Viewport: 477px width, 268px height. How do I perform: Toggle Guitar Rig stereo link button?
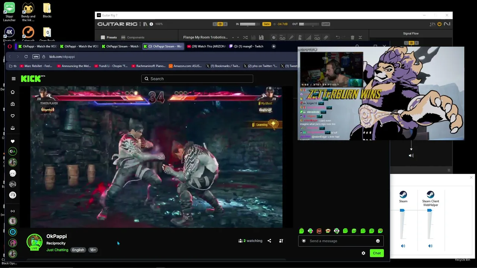[x=220, y=24]
